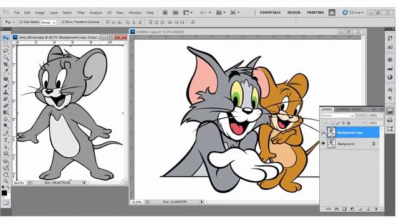
Task: Toggle Lock position in Layers panel
Action: [343, 123]
